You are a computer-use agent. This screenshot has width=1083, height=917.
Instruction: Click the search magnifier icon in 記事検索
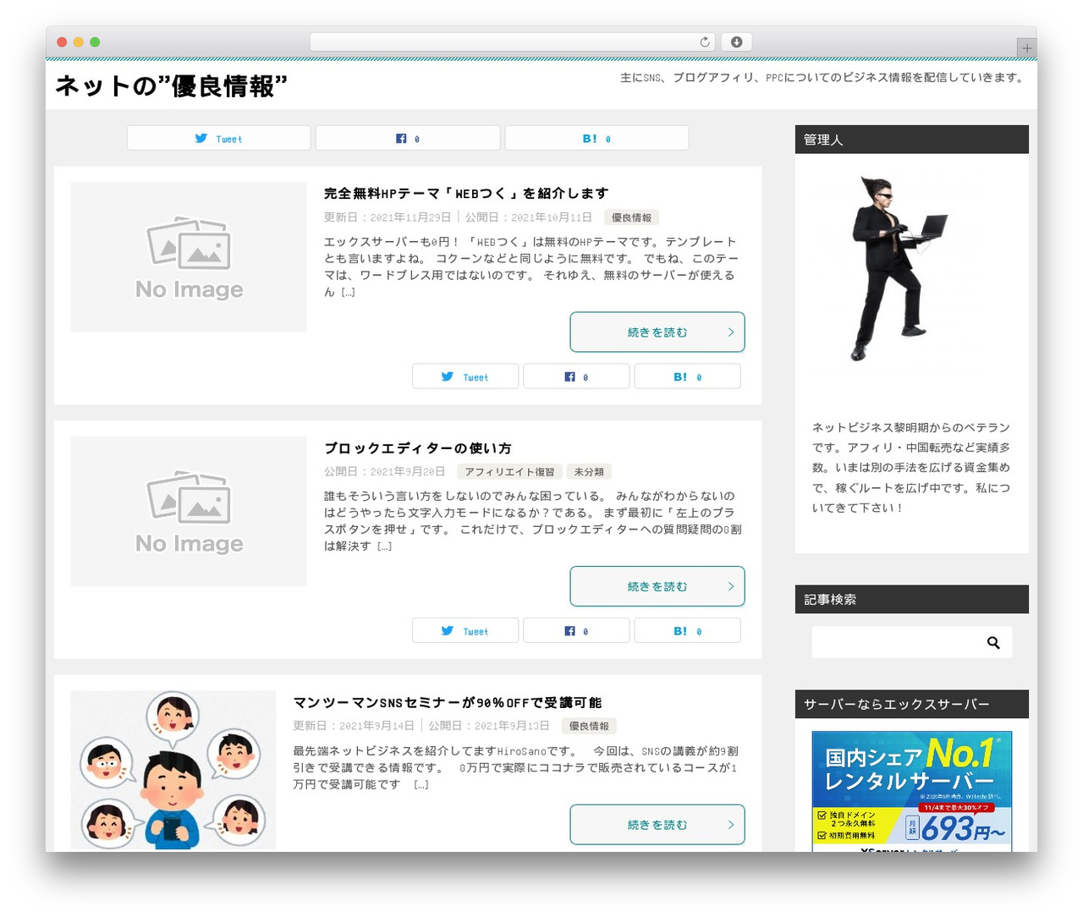pyautogui.click(x=993, y=643)
